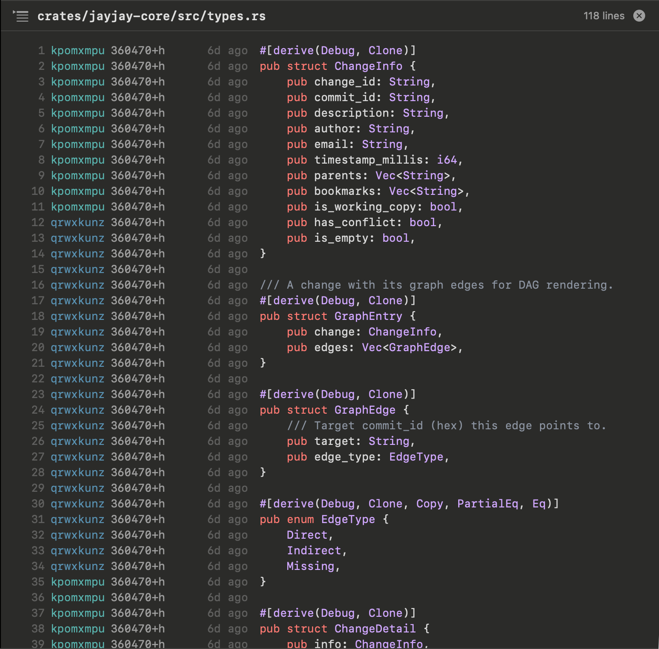Select the kpomxmpu change id on line 1
The height and width of the screenshot is (649, 659).
click(x=78, y=51)
